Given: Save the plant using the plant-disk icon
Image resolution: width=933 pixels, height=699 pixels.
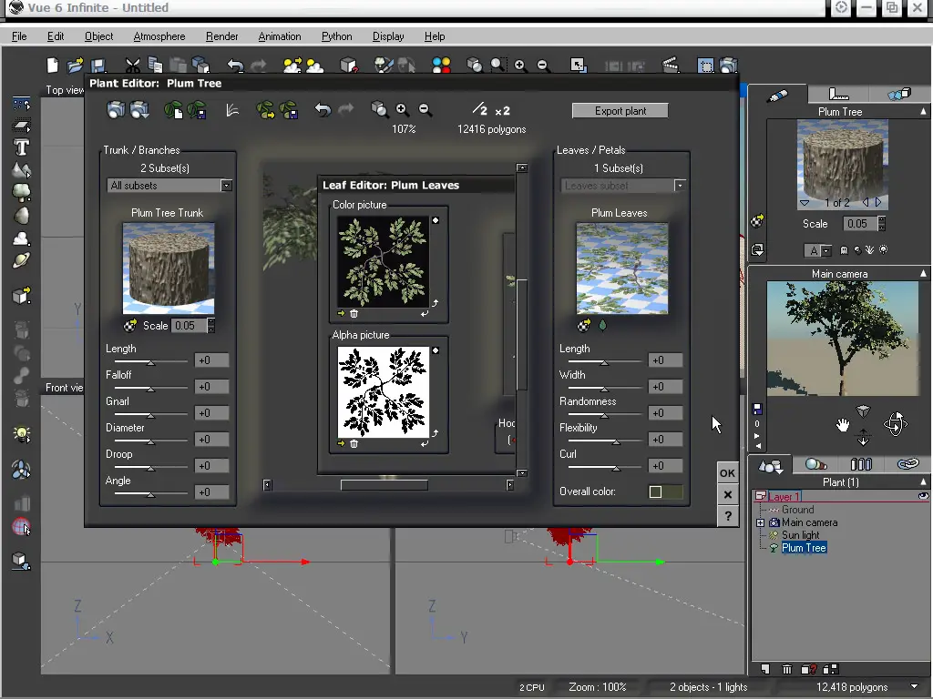Looking at the screenshot, I should pyautogui.click(x=196, y=110).
